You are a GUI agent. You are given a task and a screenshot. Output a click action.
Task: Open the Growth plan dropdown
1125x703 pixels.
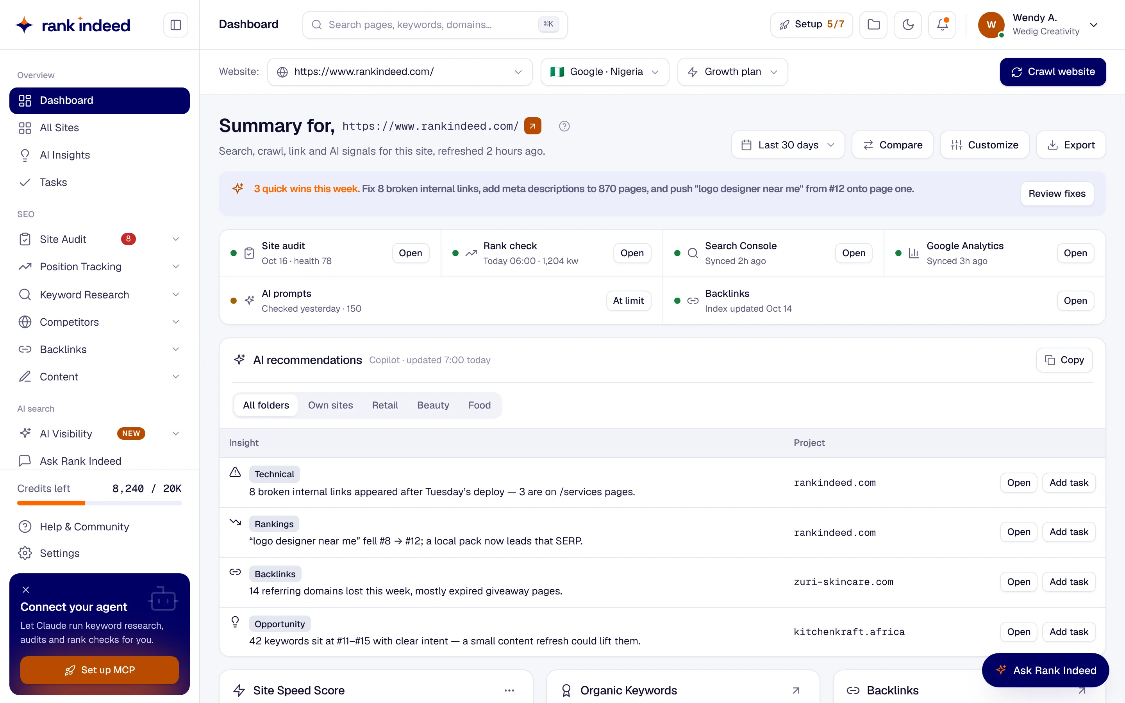click(732, 71)
